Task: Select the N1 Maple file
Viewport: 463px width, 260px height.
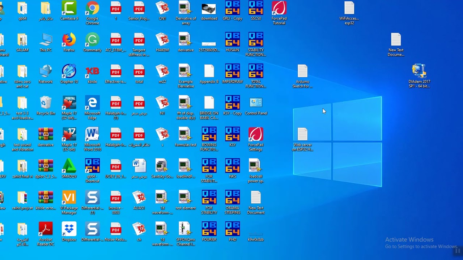Action: point(162,106)
